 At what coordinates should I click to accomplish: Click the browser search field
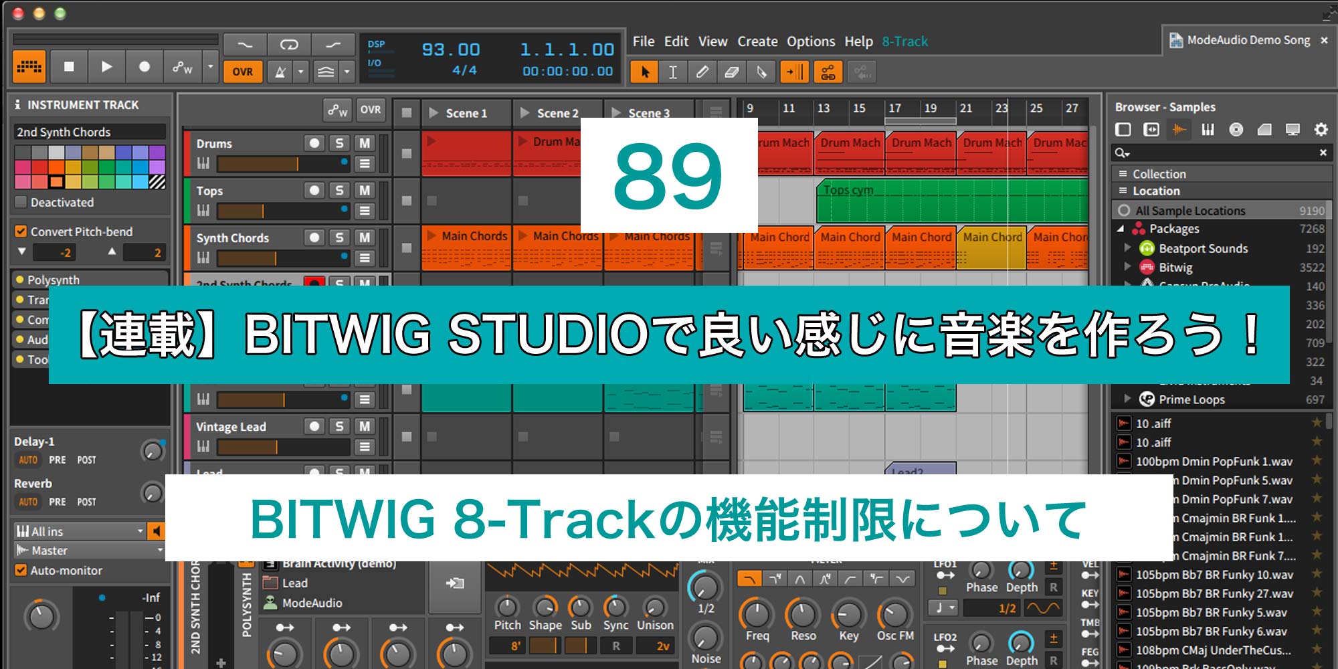(1222, 153)
